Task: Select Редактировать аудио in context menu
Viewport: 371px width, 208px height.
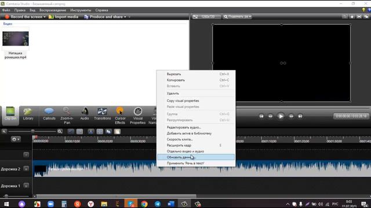Action: [x=196, y=127]
